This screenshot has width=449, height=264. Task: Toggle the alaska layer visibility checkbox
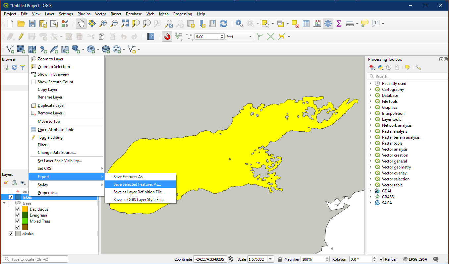point(11,234)
